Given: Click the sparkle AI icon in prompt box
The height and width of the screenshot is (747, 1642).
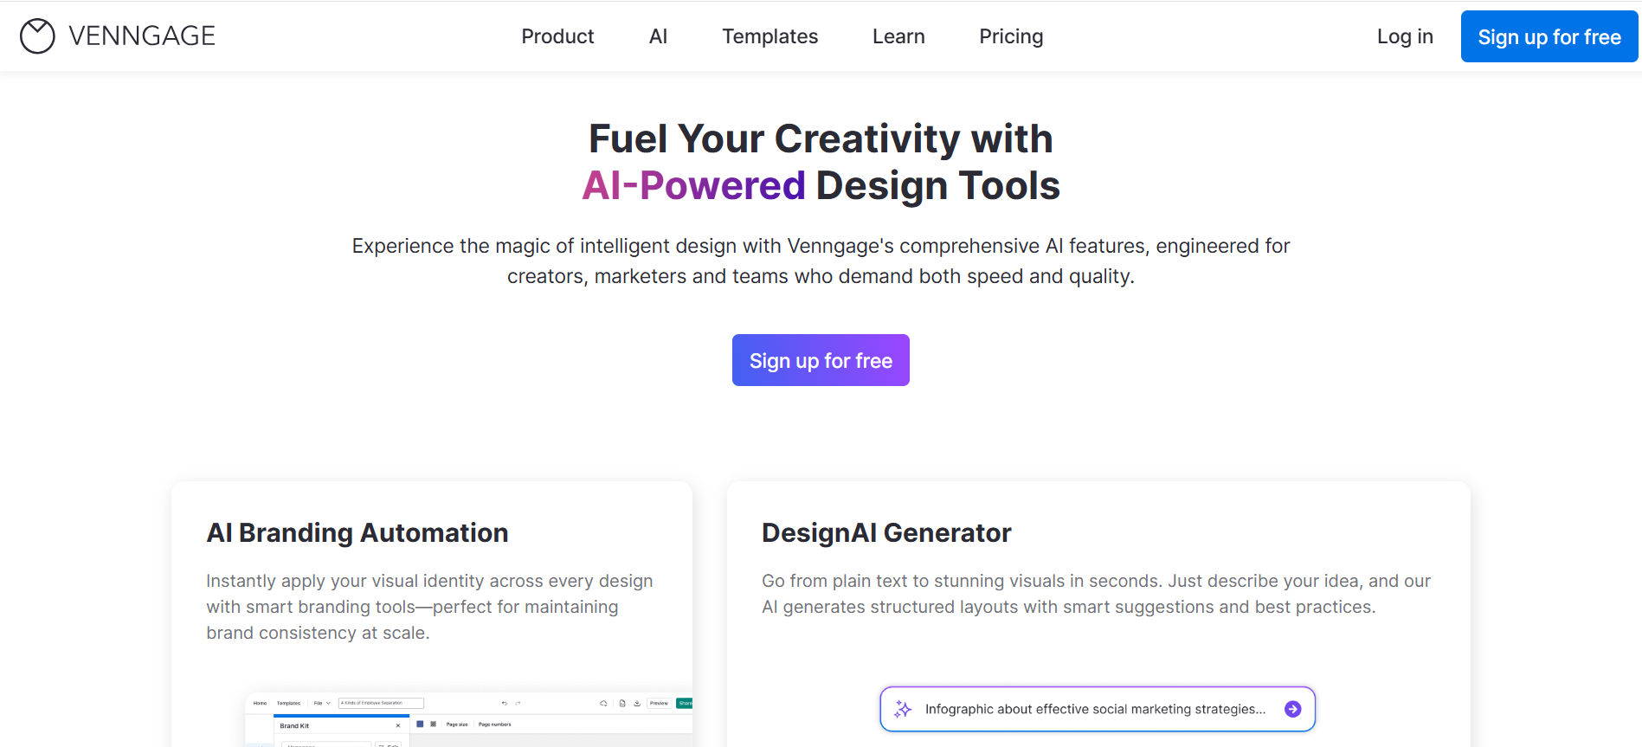Looking at the screenshot, I should pos(903,709).
